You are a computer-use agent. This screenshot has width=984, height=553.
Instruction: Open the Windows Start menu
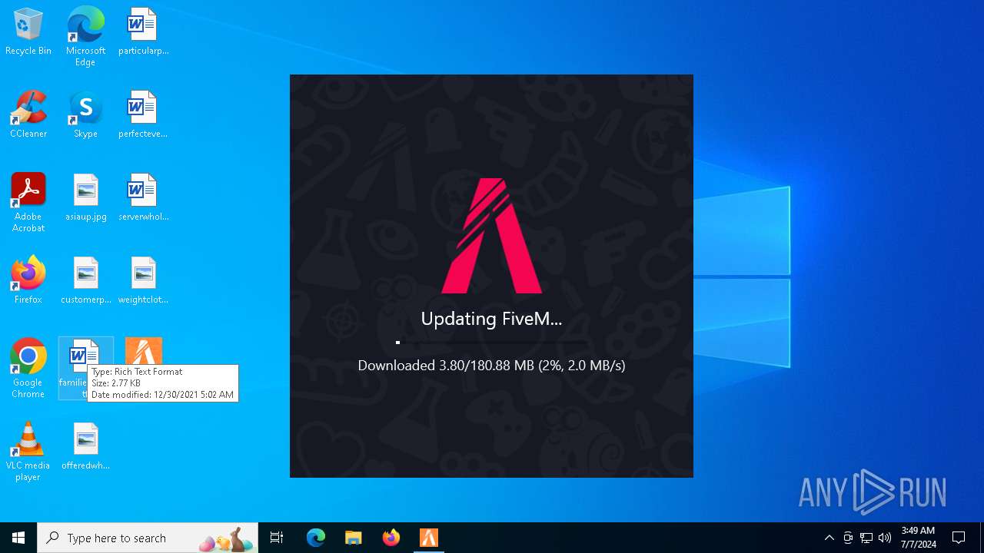18,538
